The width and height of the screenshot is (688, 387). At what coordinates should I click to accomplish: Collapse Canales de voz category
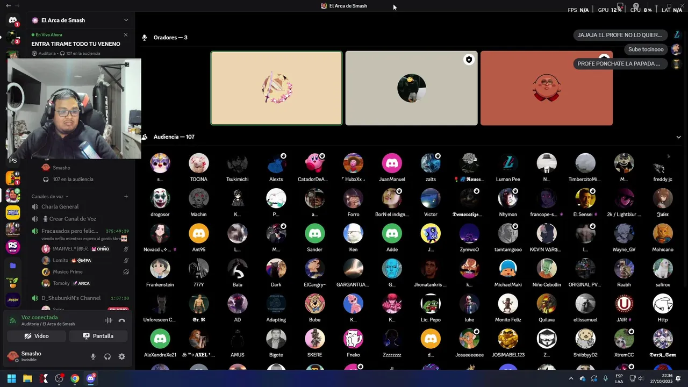50,196
